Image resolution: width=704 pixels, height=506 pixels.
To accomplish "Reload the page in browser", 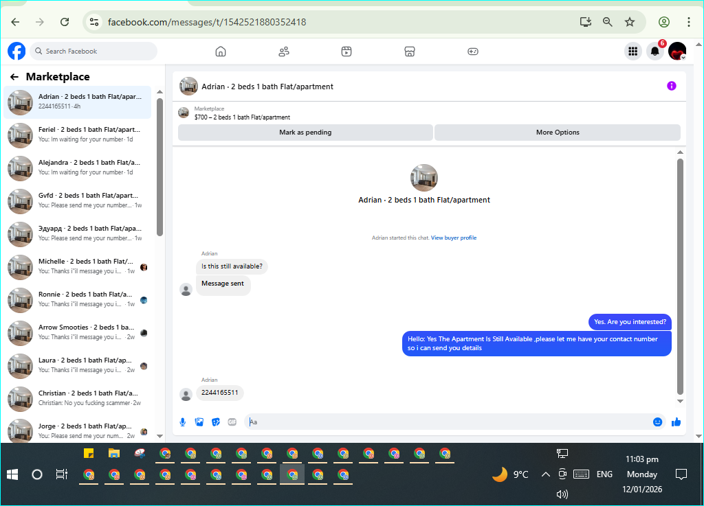I will coord(65,22).
